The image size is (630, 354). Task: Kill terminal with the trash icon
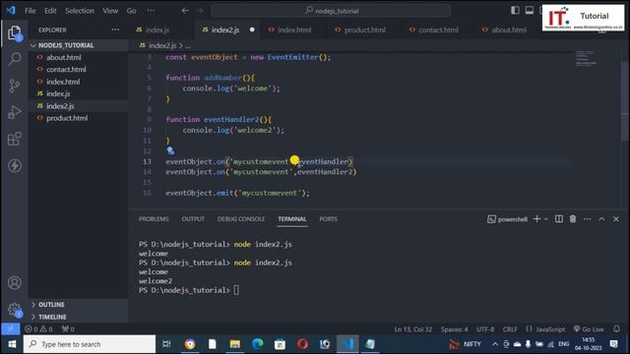(573, 218)
